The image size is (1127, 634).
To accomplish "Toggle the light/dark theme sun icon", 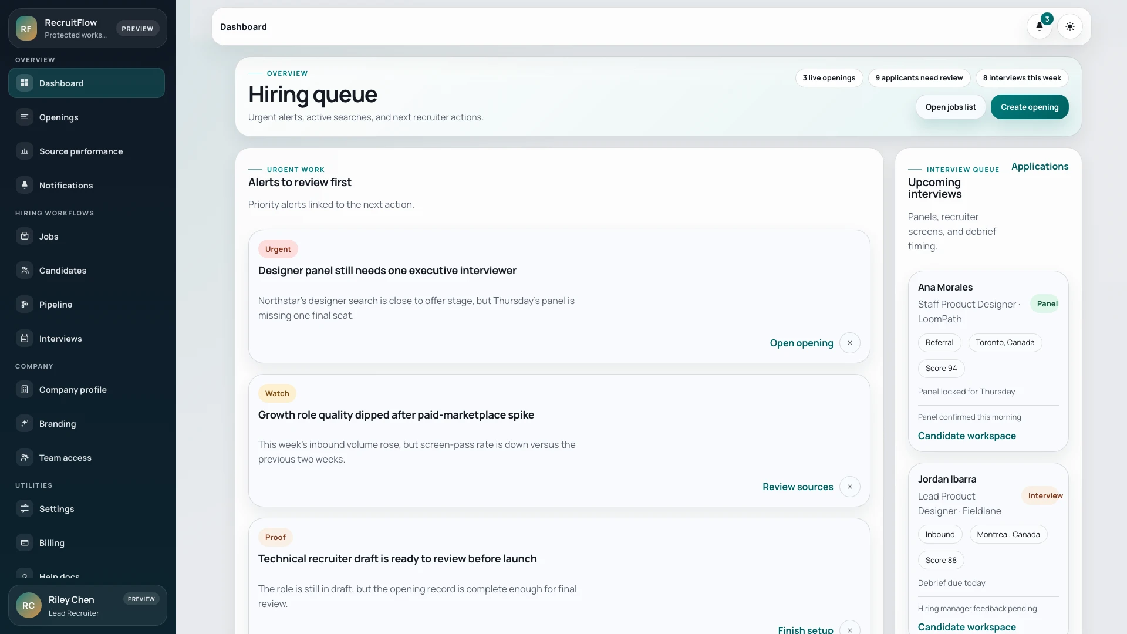I will (1070, 26).
